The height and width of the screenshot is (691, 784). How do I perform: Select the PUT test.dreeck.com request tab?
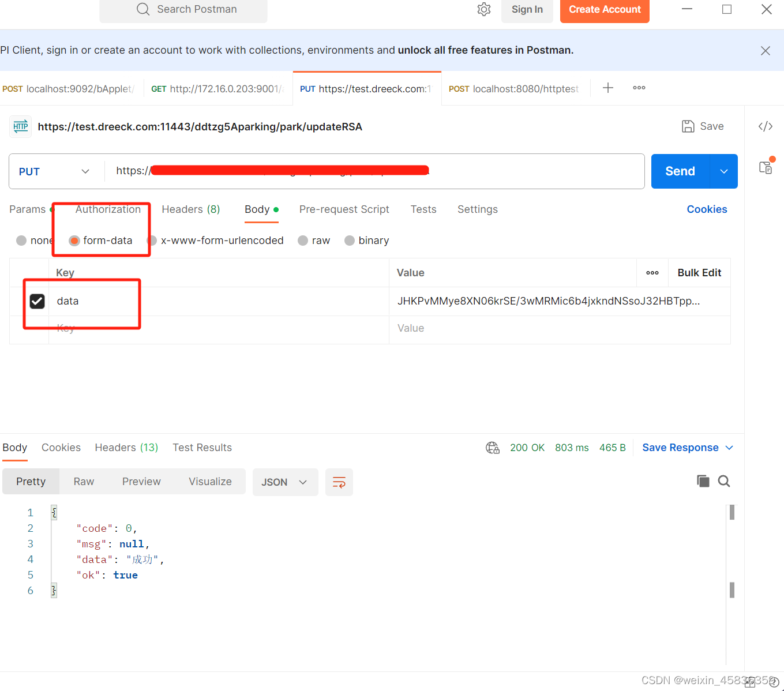[x=367, y=89]
